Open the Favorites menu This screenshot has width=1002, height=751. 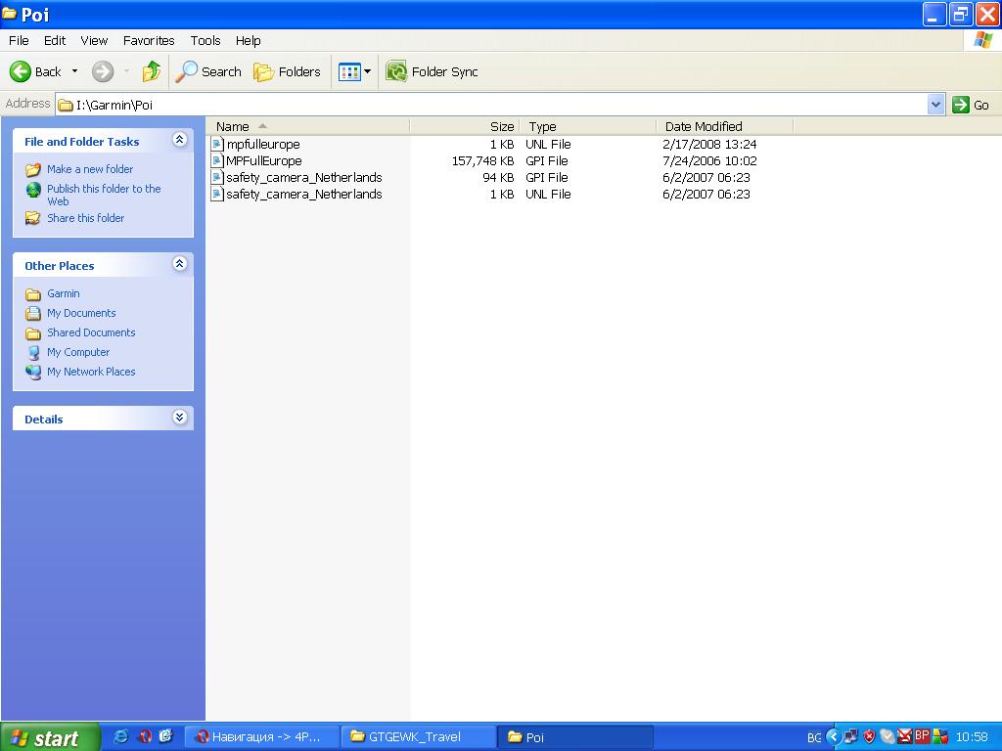point(149,40)
